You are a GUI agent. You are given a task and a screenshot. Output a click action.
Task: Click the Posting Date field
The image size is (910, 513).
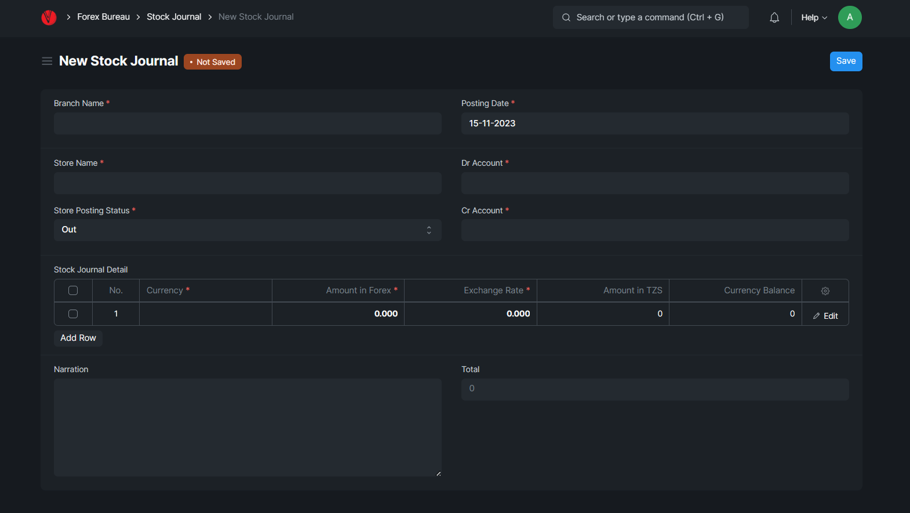point(655,123)
